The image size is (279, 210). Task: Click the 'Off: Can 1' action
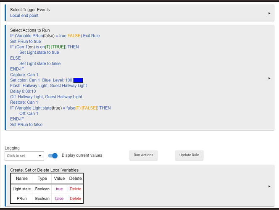click(29, 114)
